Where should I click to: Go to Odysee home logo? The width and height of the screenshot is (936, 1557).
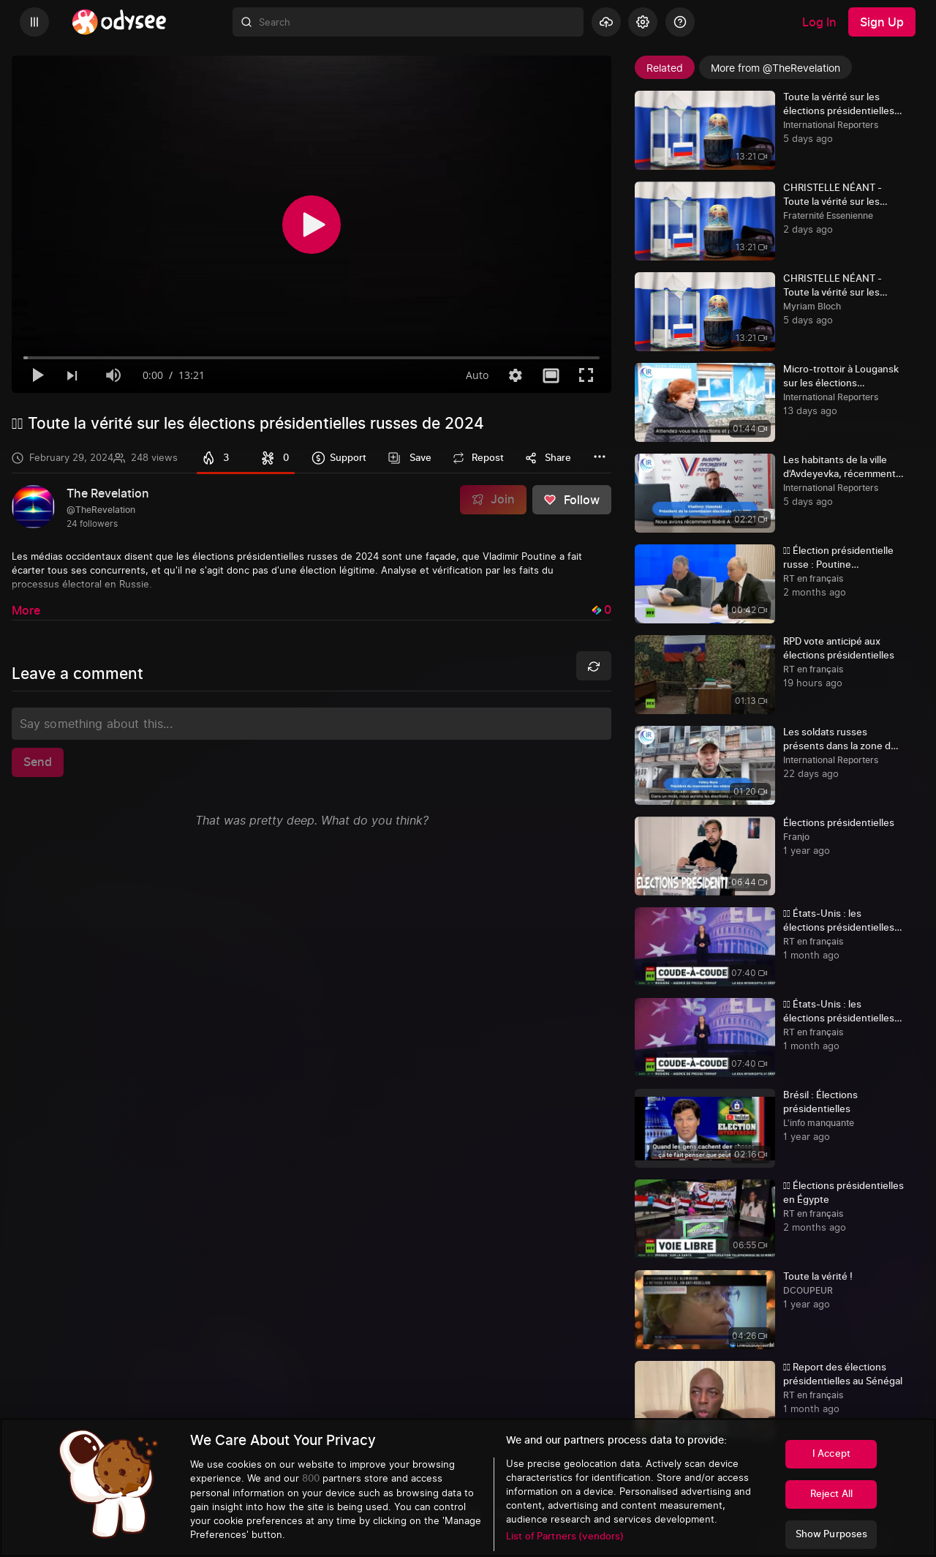tap(119, 22)
